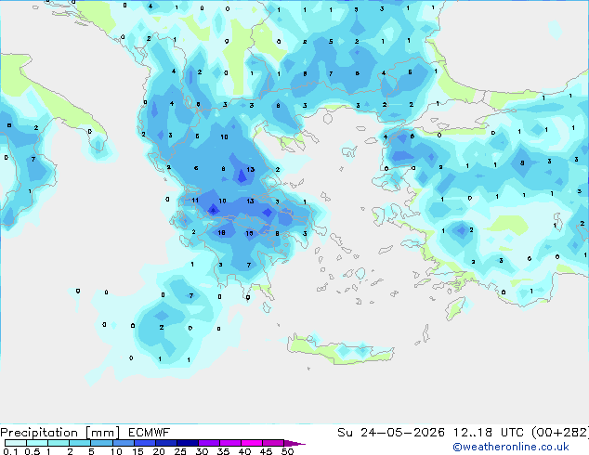Click the 0.1–0.5 mm legend color box
Image resolution: width=589 pixels, height=455 pixels.
tap(16, 443)
